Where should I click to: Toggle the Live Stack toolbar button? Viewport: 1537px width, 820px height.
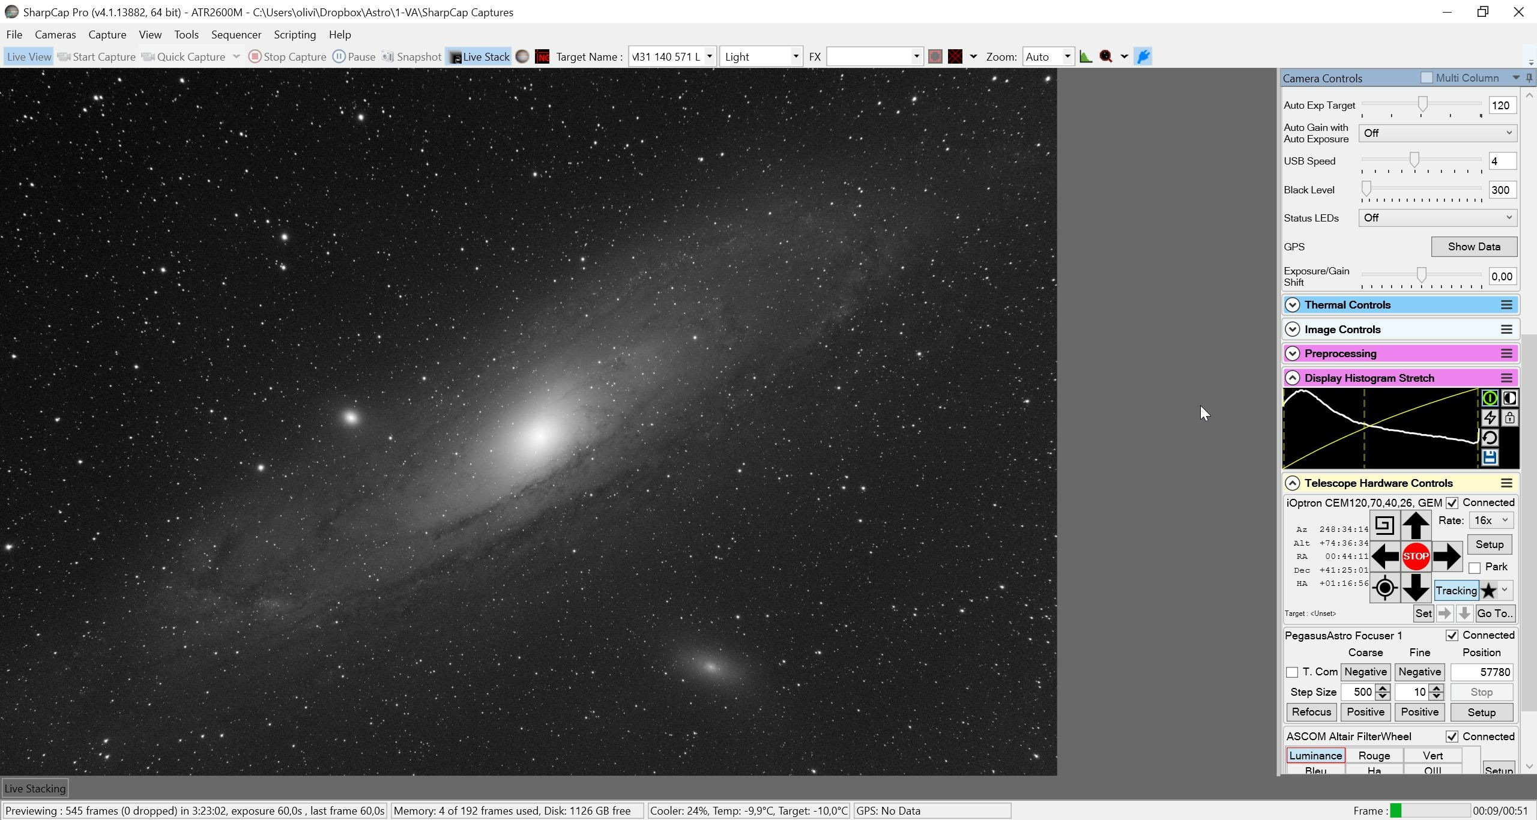pos(479,56)
